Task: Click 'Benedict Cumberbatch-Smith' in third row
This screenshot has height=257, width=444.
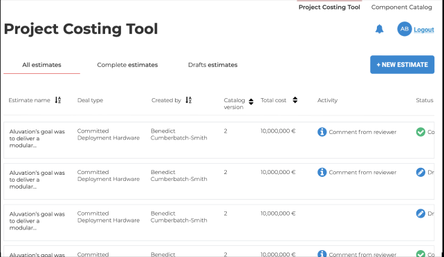Action: tap(178, 217)
